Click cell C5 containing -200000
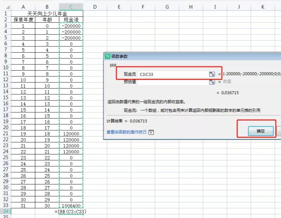 (x=71, y=38)
